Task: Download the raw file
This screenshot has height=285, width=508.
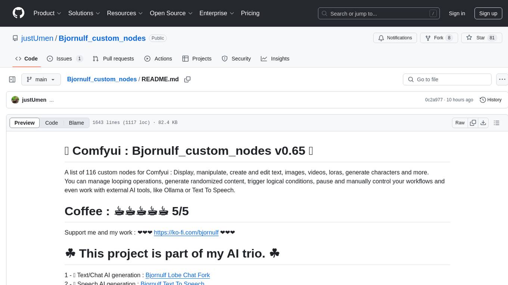Action: [x=483, y=123]
